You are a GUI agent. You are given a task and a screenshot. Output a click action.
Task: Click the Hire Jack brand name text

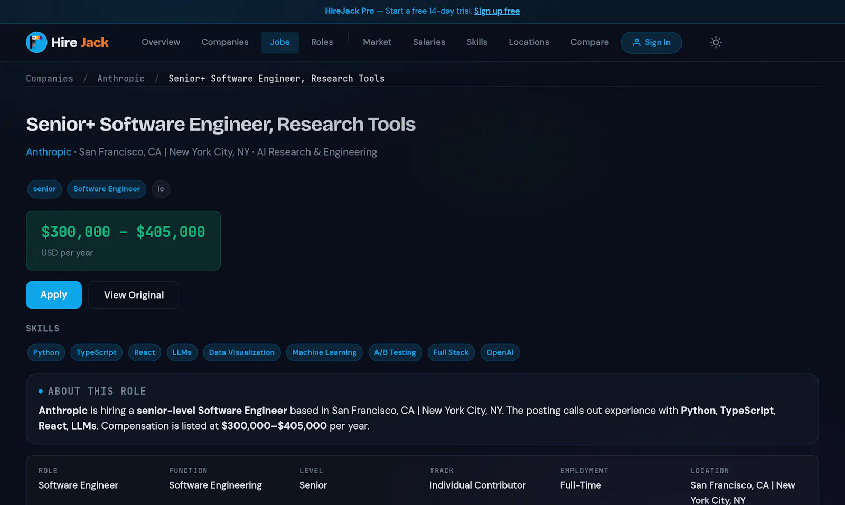pos(80,42)
